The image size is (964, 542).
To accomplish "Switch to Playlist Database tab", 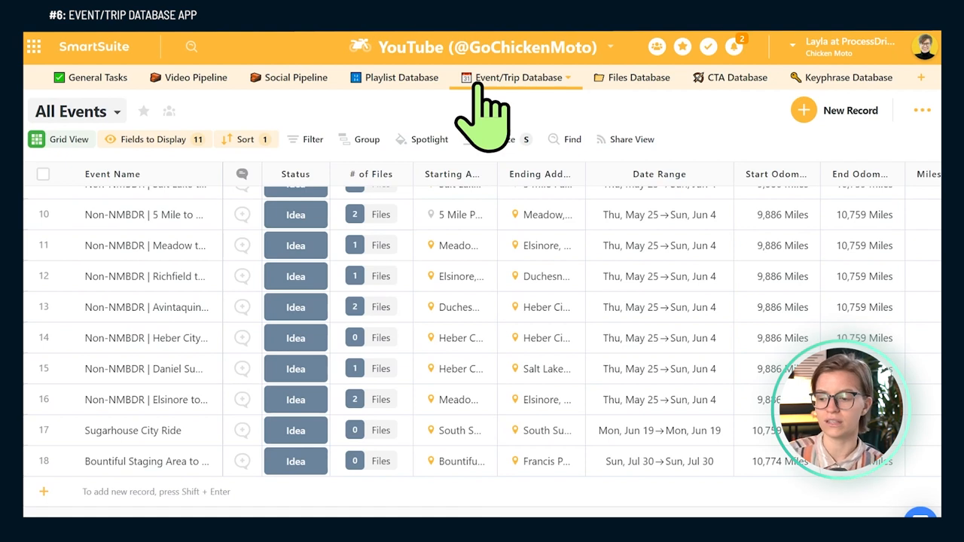I will (x=394, y=78).
